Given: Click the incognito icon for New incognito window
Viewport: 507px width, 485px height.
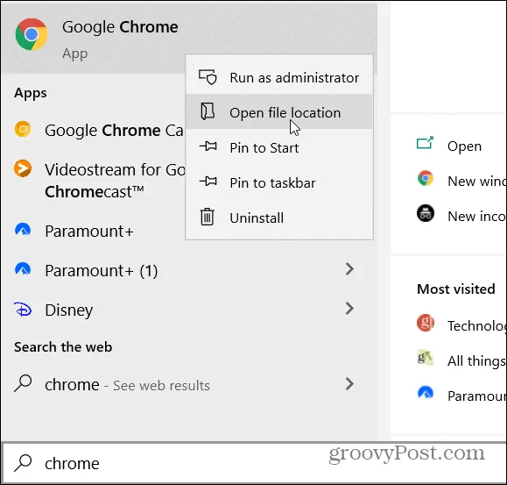Looking at the screenshot, I should pyautogui.click(x=426, y=213).
